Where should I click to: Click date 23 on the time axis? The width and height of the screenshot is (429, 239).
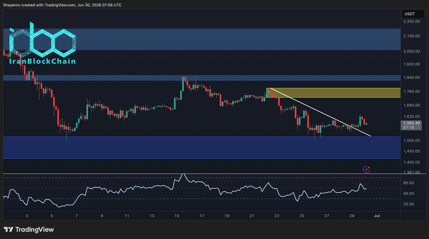pos(277,216)
